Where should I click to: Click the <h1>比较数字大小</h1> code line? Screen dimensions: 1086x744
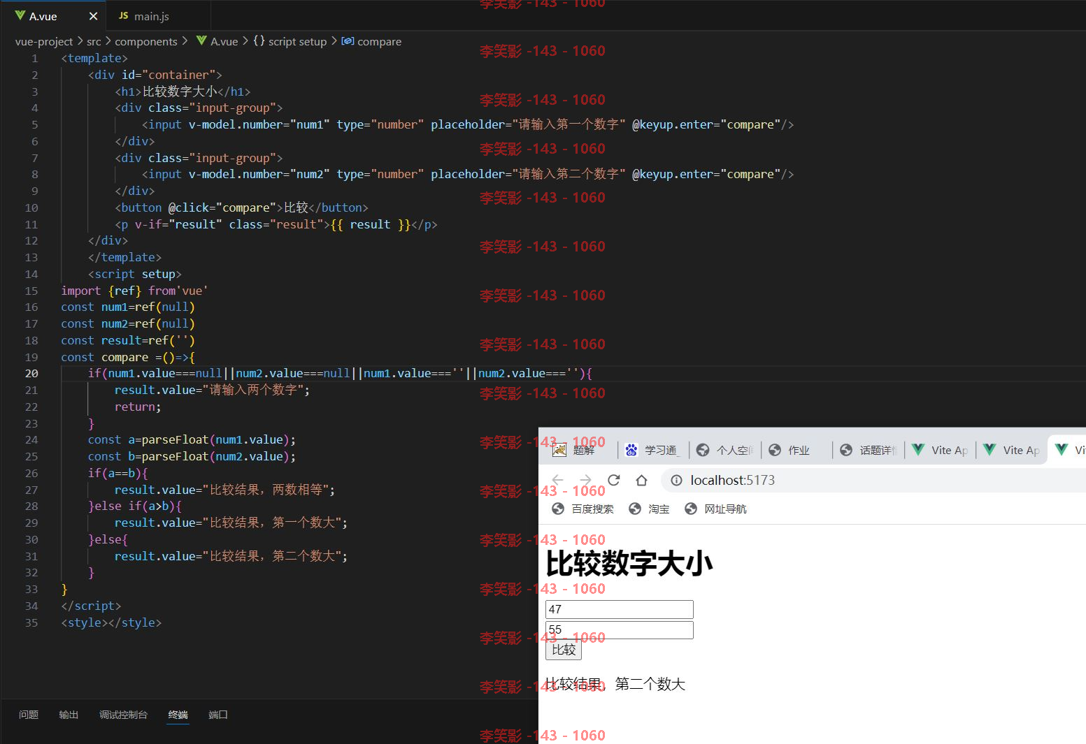pos(183,92)
